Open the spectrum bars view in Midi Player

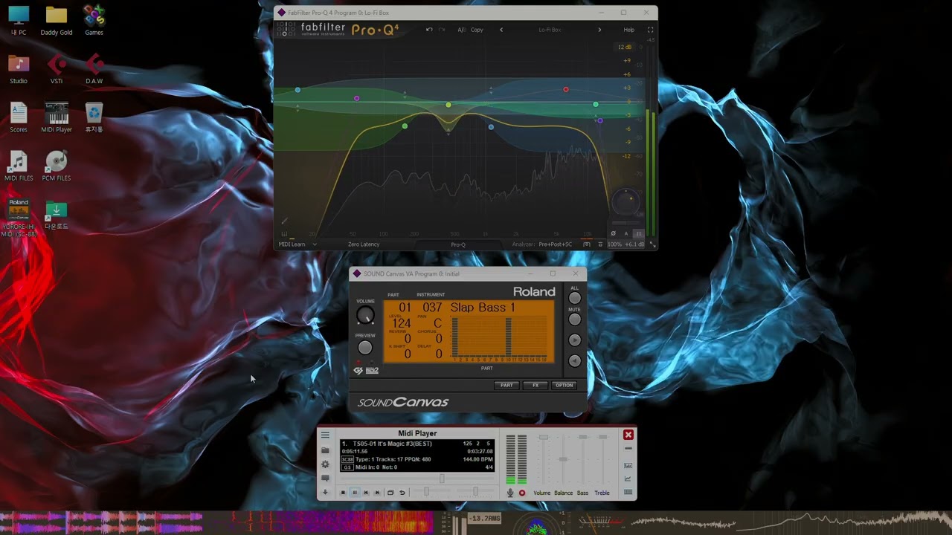coord(628,466)
